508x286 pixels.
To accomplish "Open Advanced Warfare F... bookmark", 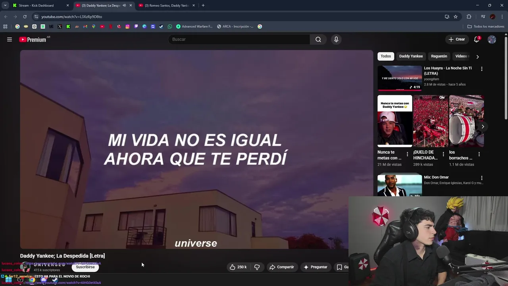I will [194, 27].
